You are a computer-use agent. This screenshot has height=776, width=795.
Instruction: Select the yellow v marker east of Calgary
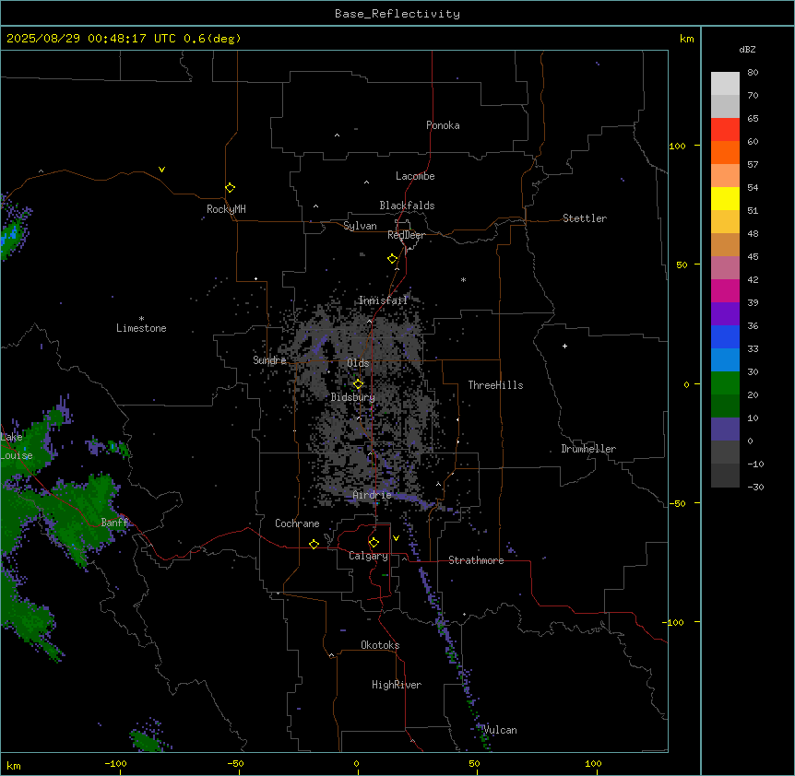[396, 538]
